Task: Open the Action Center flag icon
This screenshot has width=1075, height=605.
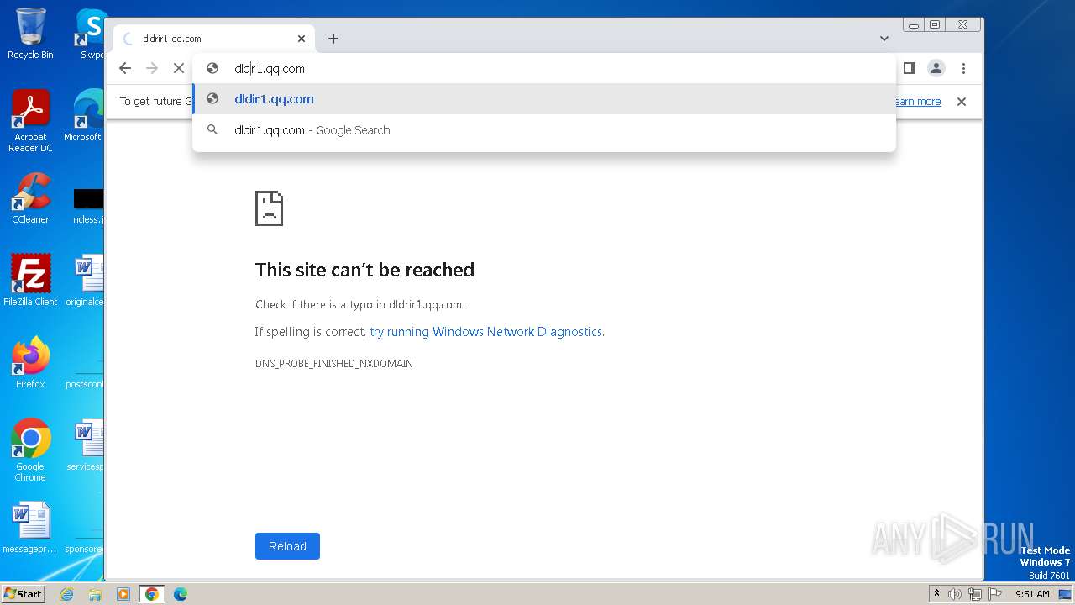Action: pos(994,594)
